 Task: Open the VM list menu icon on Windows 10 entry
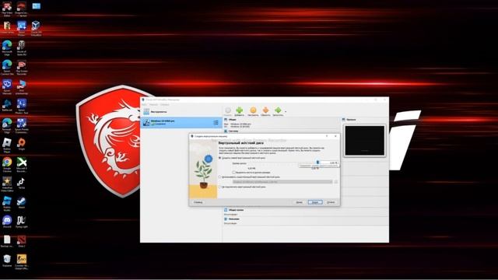216,123
